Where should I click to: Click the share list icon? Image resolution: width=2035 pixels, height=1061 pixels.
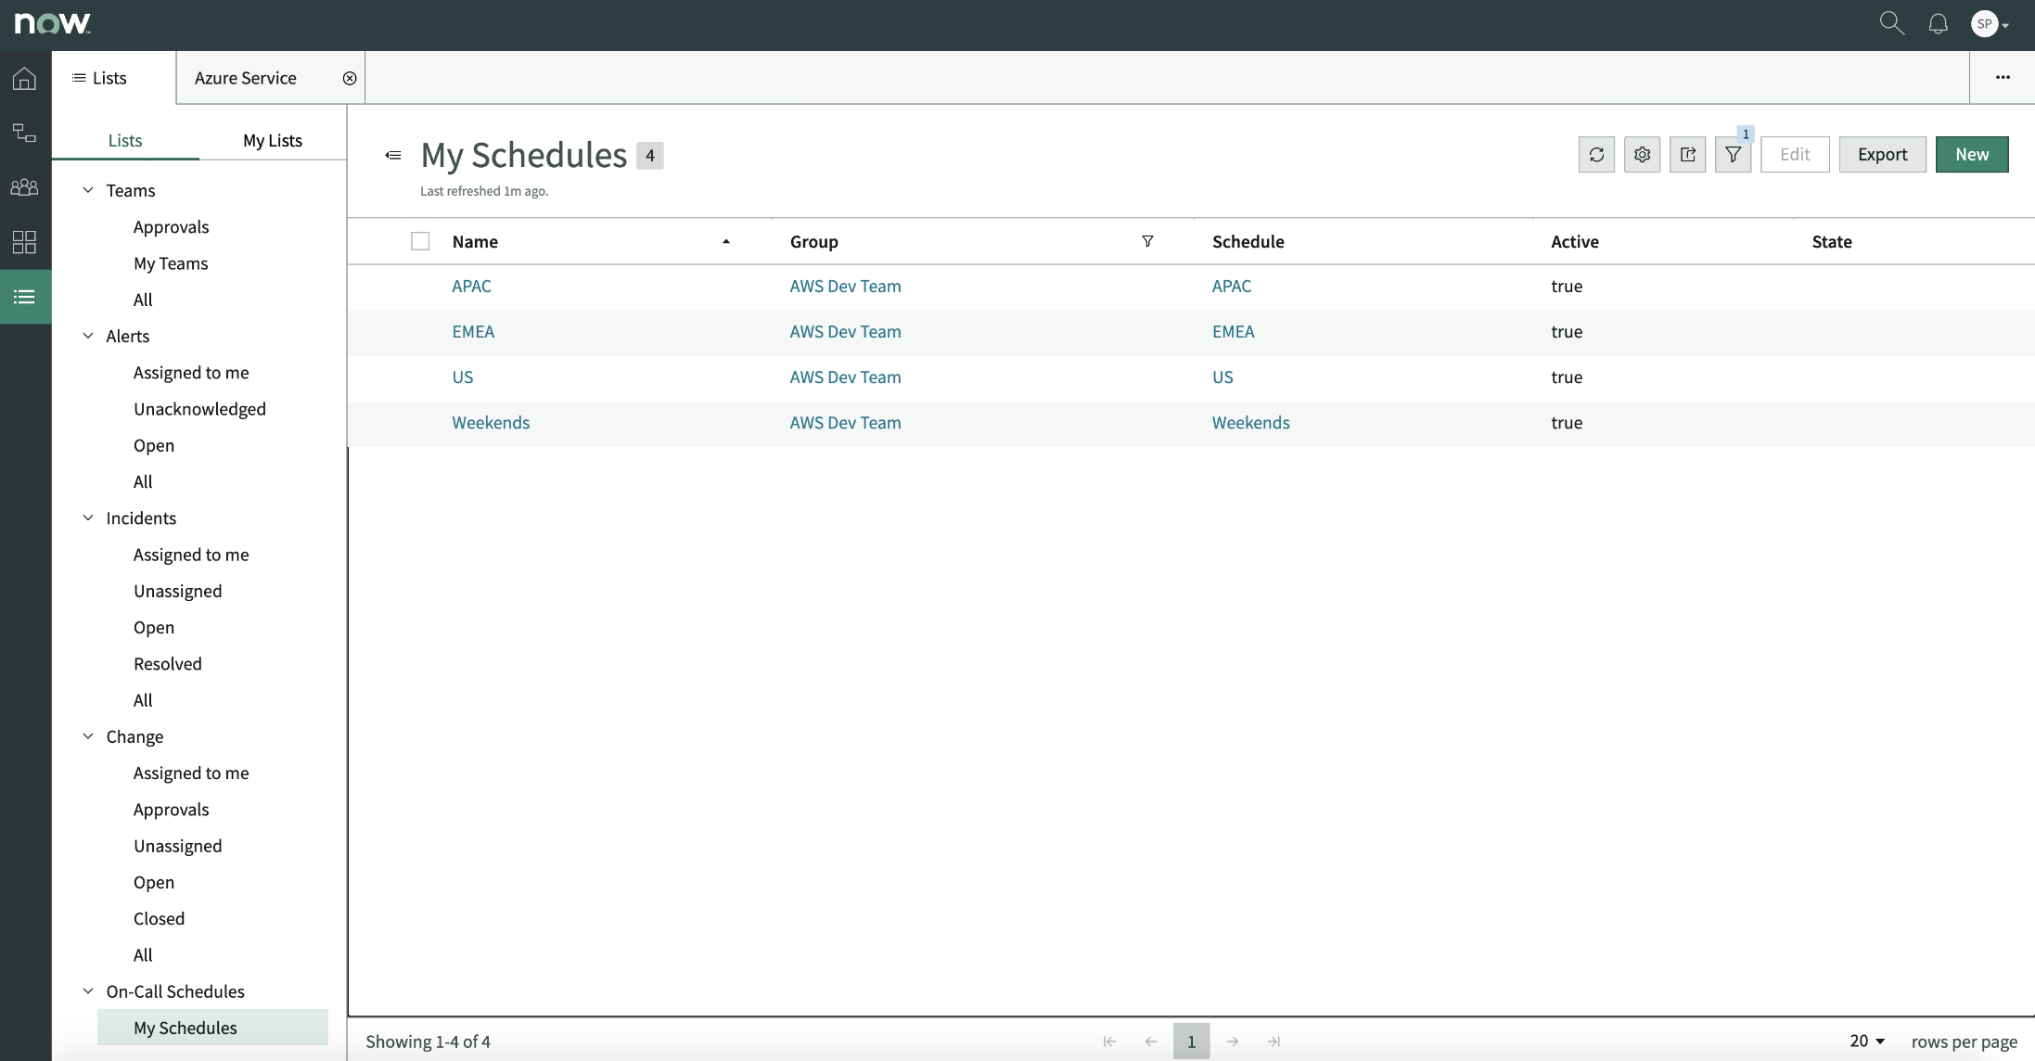(x=1687, y=155)
